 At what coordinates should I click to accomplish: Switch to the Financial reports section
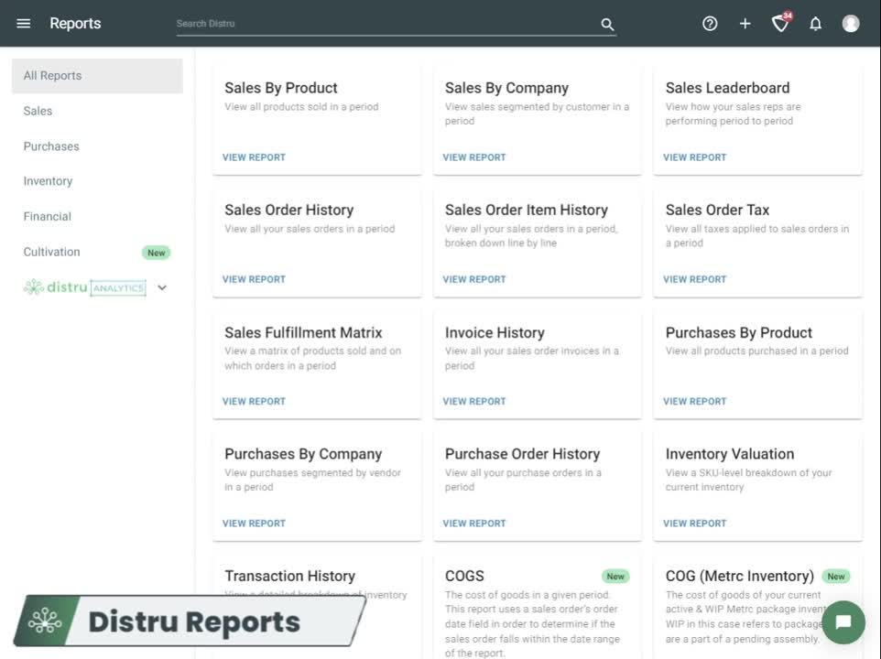pos(47,216)
